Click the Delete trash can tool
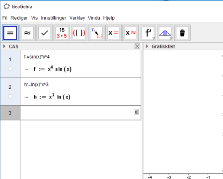 tap(182, 33)
